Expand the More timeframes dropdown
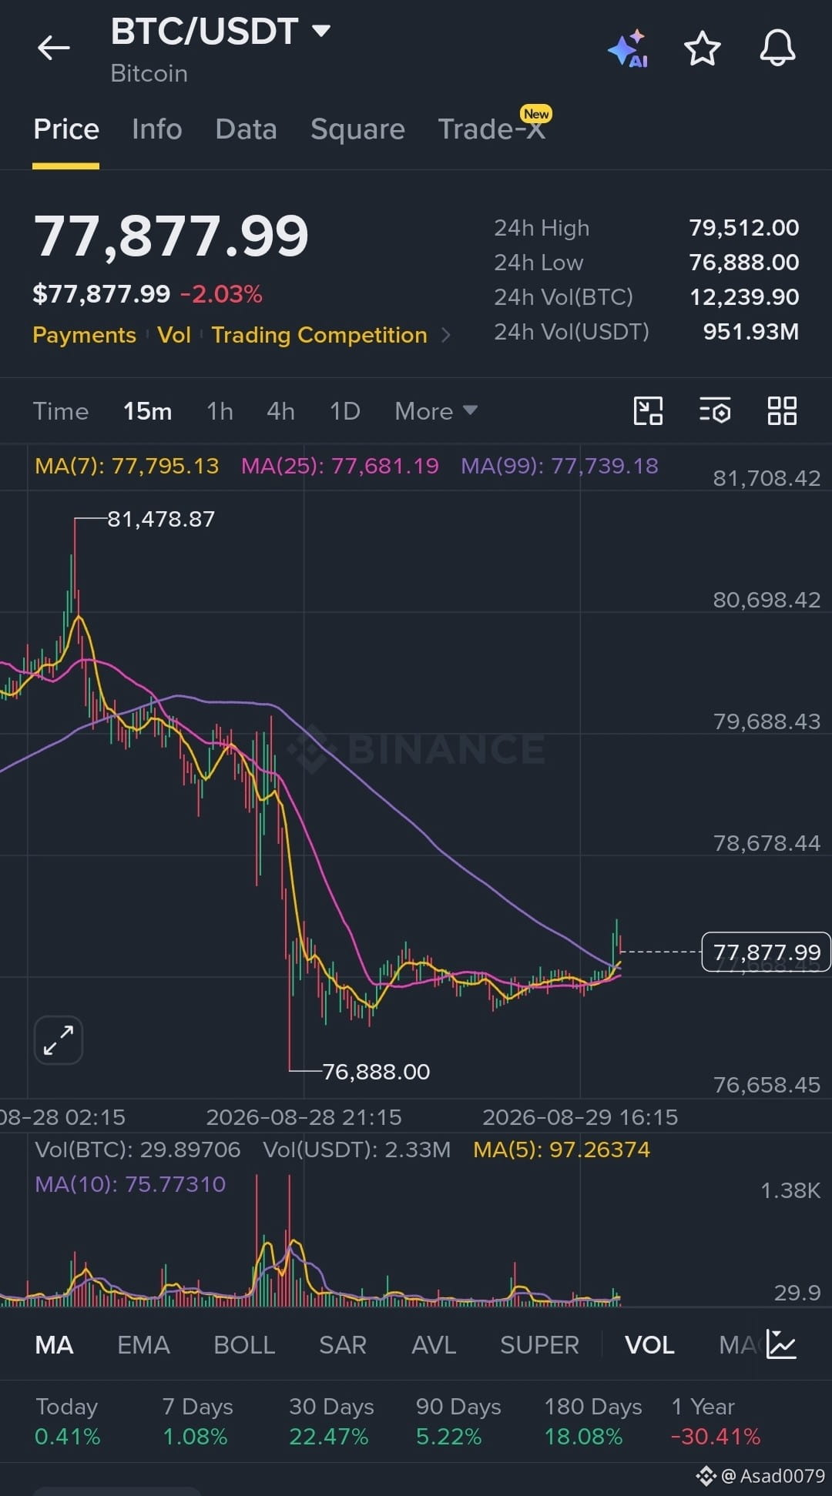 (x=436, y=411)
